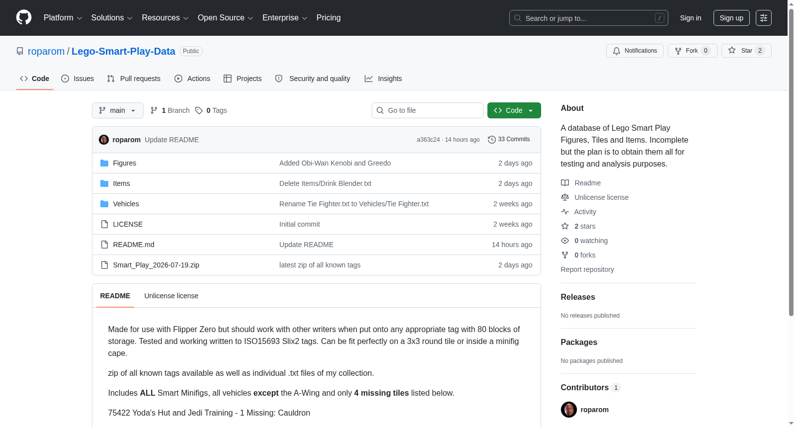Image resolution: width=795 pixels, height=428 pixels.
Task: Click the Sign in link
Action: point(691,18)
